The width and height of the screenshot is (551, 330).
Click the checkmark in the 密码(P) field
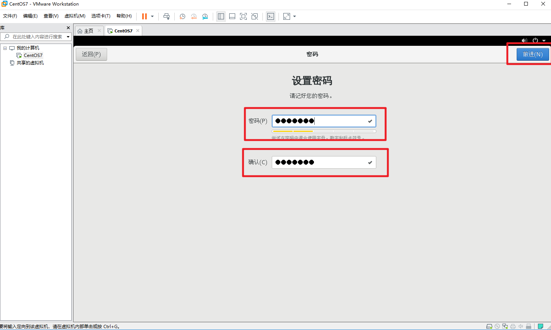tap(370, 121)
